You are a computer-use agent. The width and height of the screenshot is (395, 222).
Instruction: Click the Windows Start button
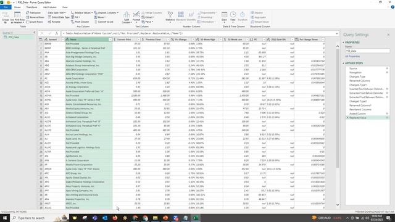(x=5, y=218)
